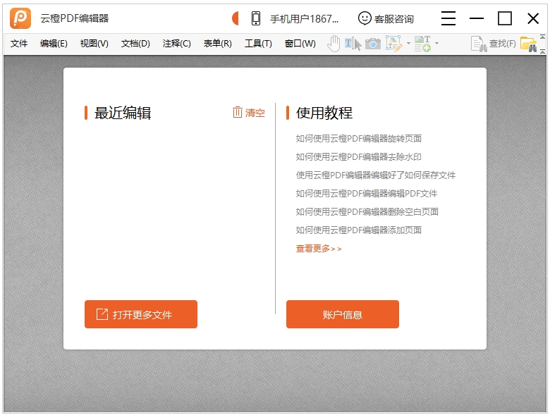This screenshot has width=550, height=415.
Task: Open the hamburger main menu
Action: tap(448, 18)
